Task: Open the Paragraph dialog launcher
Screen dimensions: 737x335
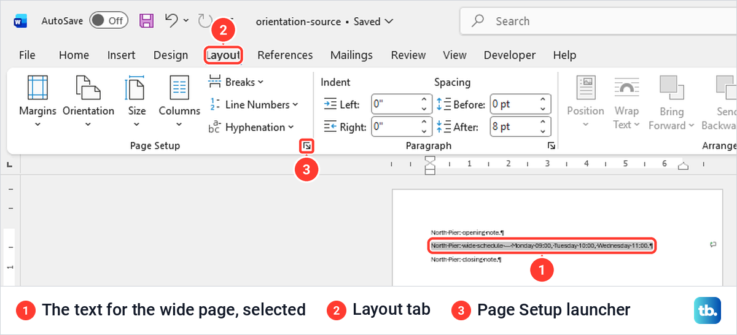Action: [551, 145]
